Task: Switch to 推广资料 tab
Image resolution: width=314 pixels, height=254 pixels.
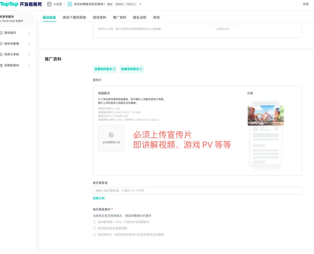Action: pyautogui.click(x=119, y=17)
